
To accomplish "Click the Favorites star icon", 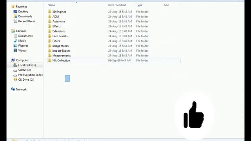I will click(x=13, y=7).
